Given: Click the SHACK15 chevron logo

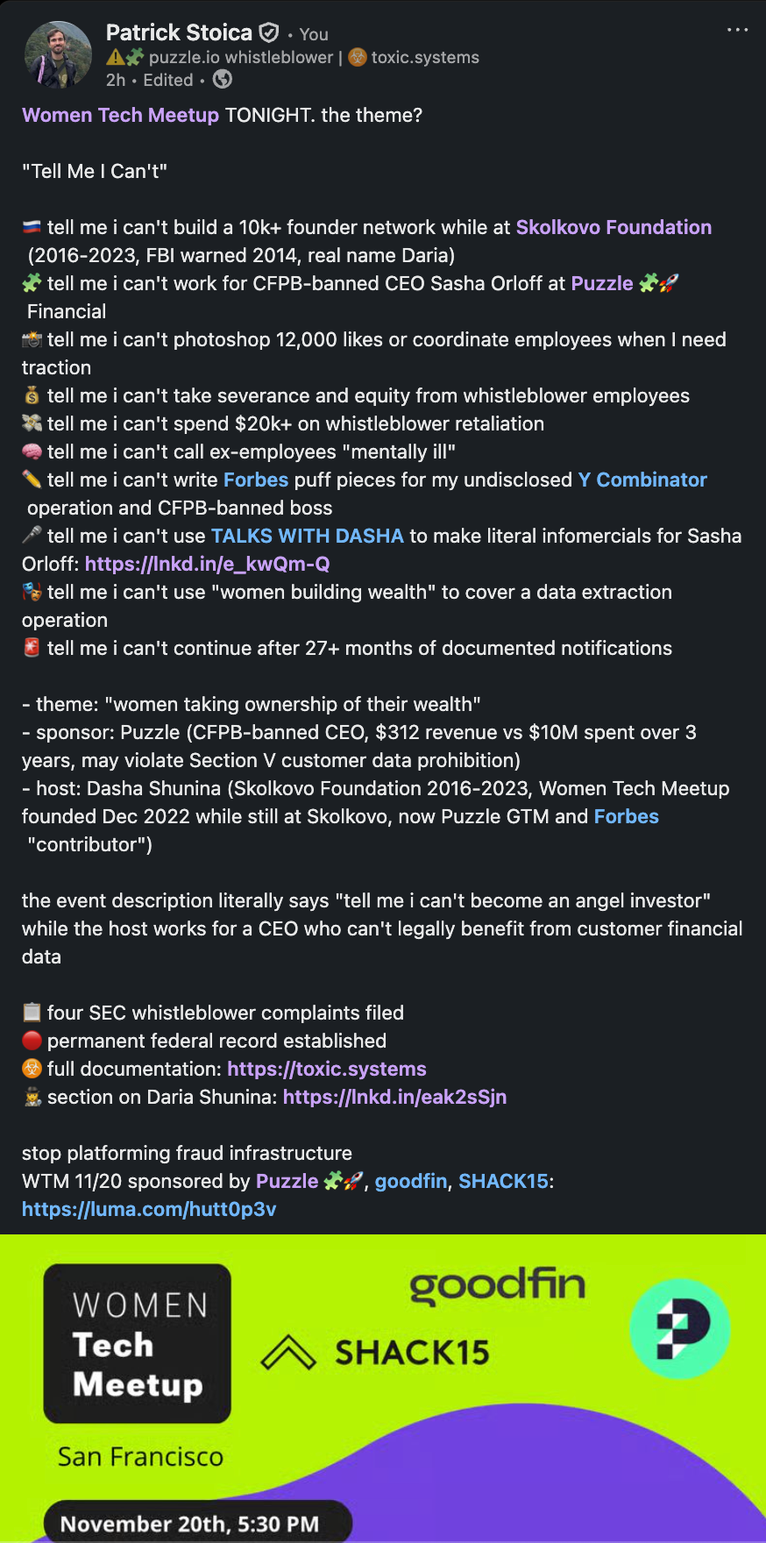Looking at the screenshot, I should click(288, 1353).
